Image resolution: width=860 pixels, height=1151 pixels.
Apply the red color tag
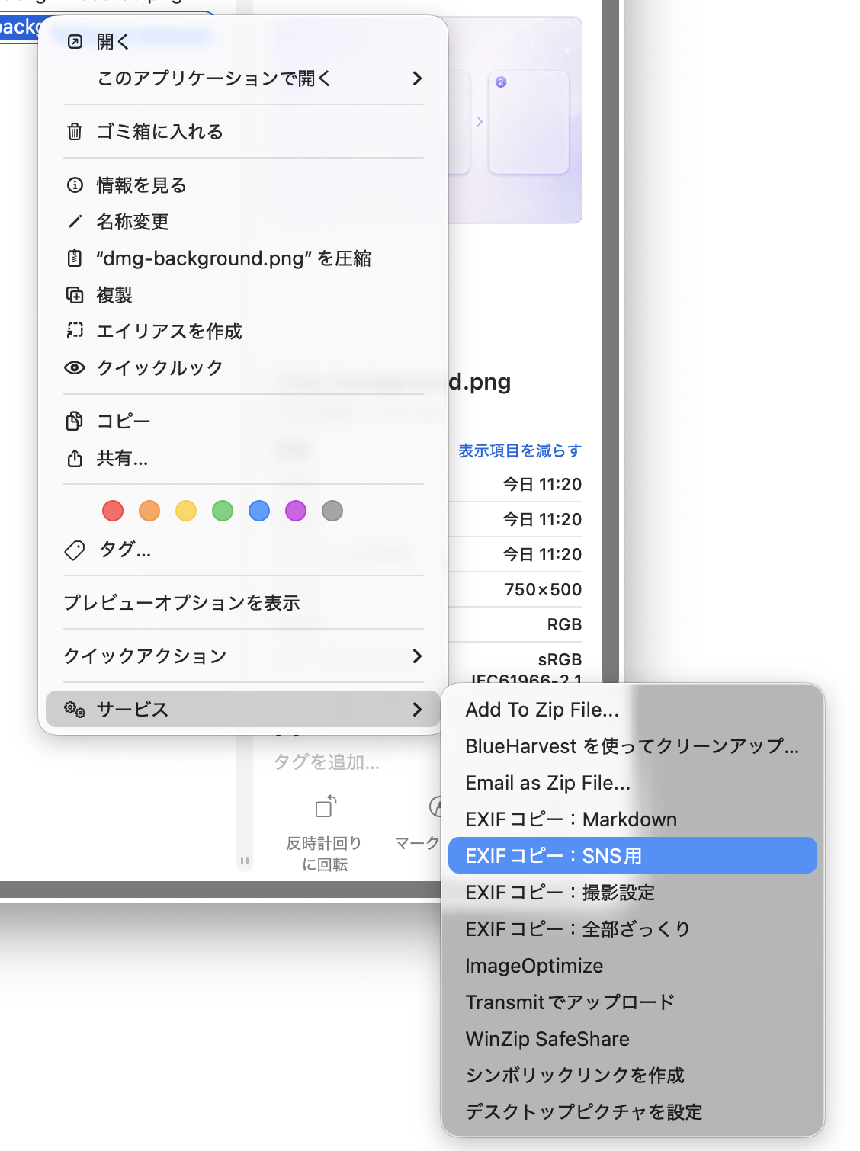coord(113,511)
